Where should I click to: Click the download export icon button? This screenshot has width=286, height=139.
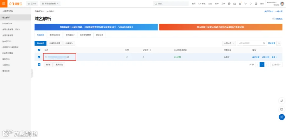(279, 43)
